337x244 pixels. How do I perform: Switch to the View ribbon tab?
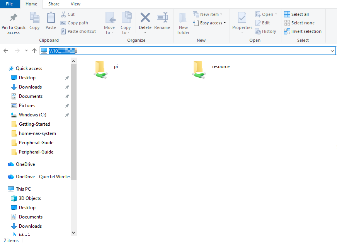tap(75, 4)
